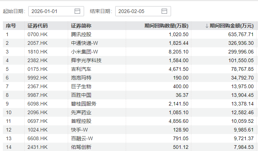Click 快手-W stock name
The width and height of the screenshot is (258, 151).
[x=79, y=130]
